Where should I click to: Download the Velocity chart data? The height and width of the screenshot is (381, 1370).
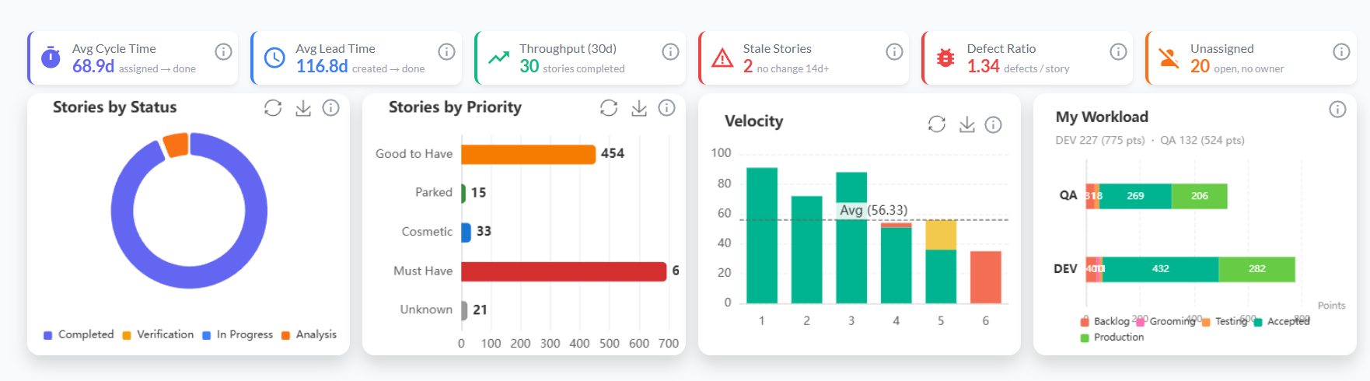tap(967, 124)
